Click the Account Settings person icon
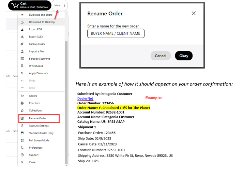 22,126
